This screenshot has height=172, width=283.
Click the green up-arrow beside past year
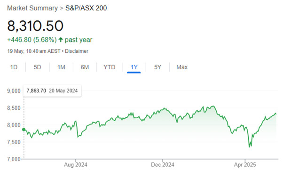coord(61,40)
